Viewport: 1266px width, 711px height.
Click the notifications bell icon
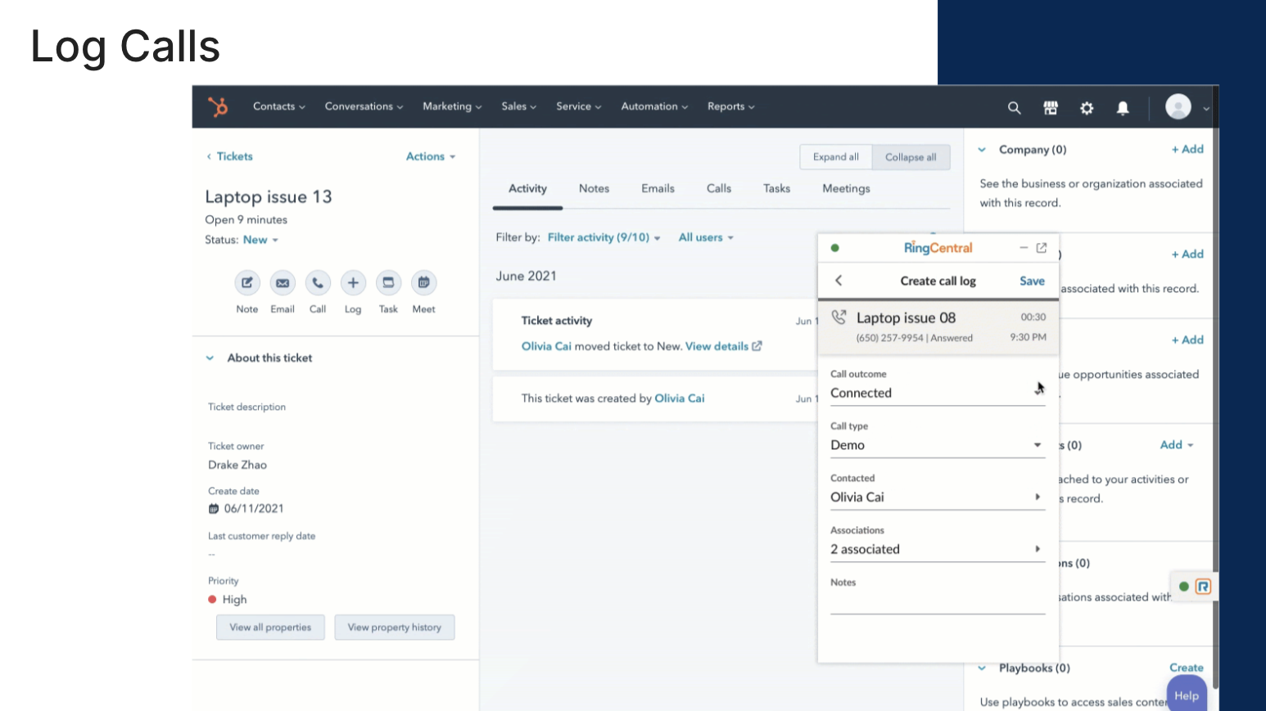pyautogui.click(x=1122, y=107)
